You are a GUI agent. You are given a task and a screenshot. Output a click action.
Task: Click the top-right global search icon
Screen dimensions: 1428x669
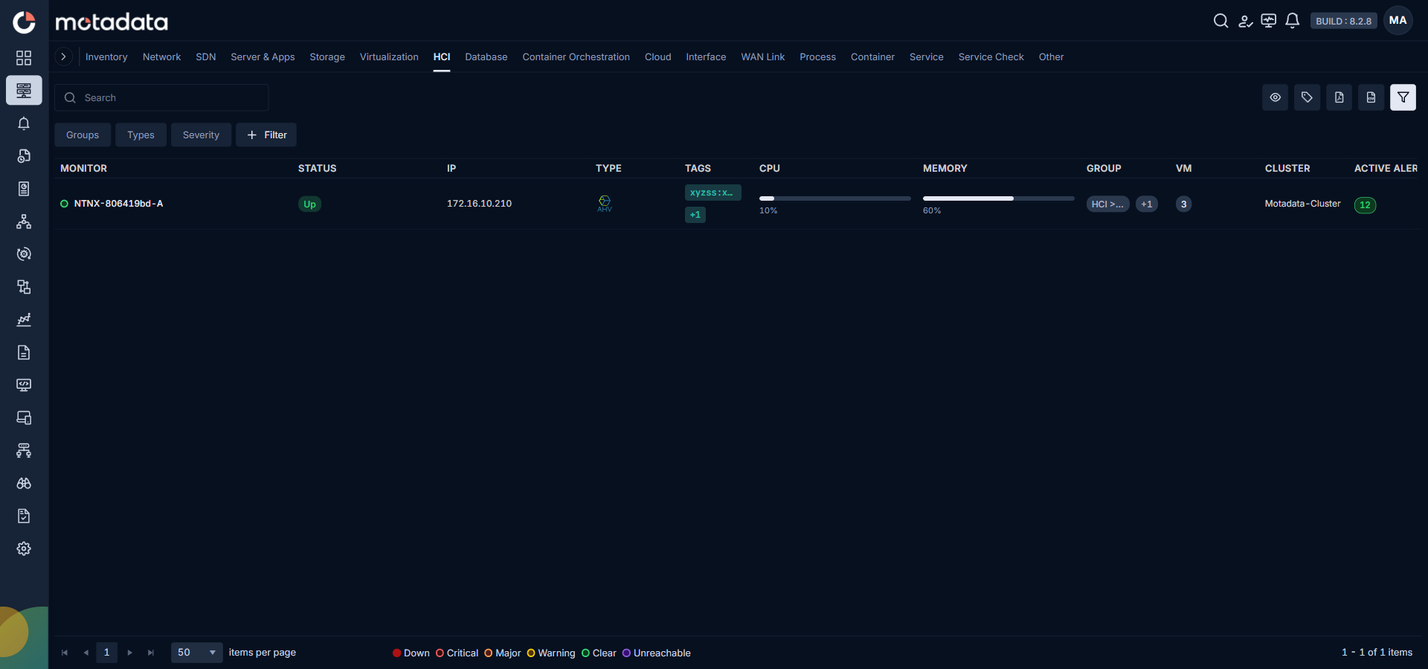point(1220,21)
